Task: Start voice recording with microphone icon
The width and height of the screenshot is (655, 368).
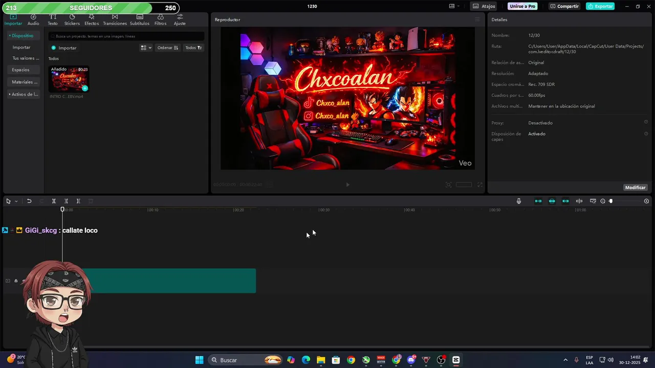Action: 519,201
